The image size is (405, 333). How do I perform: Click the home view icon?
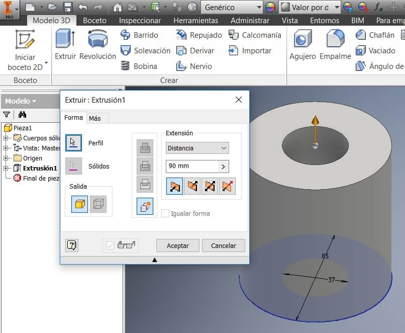[118, 7]
